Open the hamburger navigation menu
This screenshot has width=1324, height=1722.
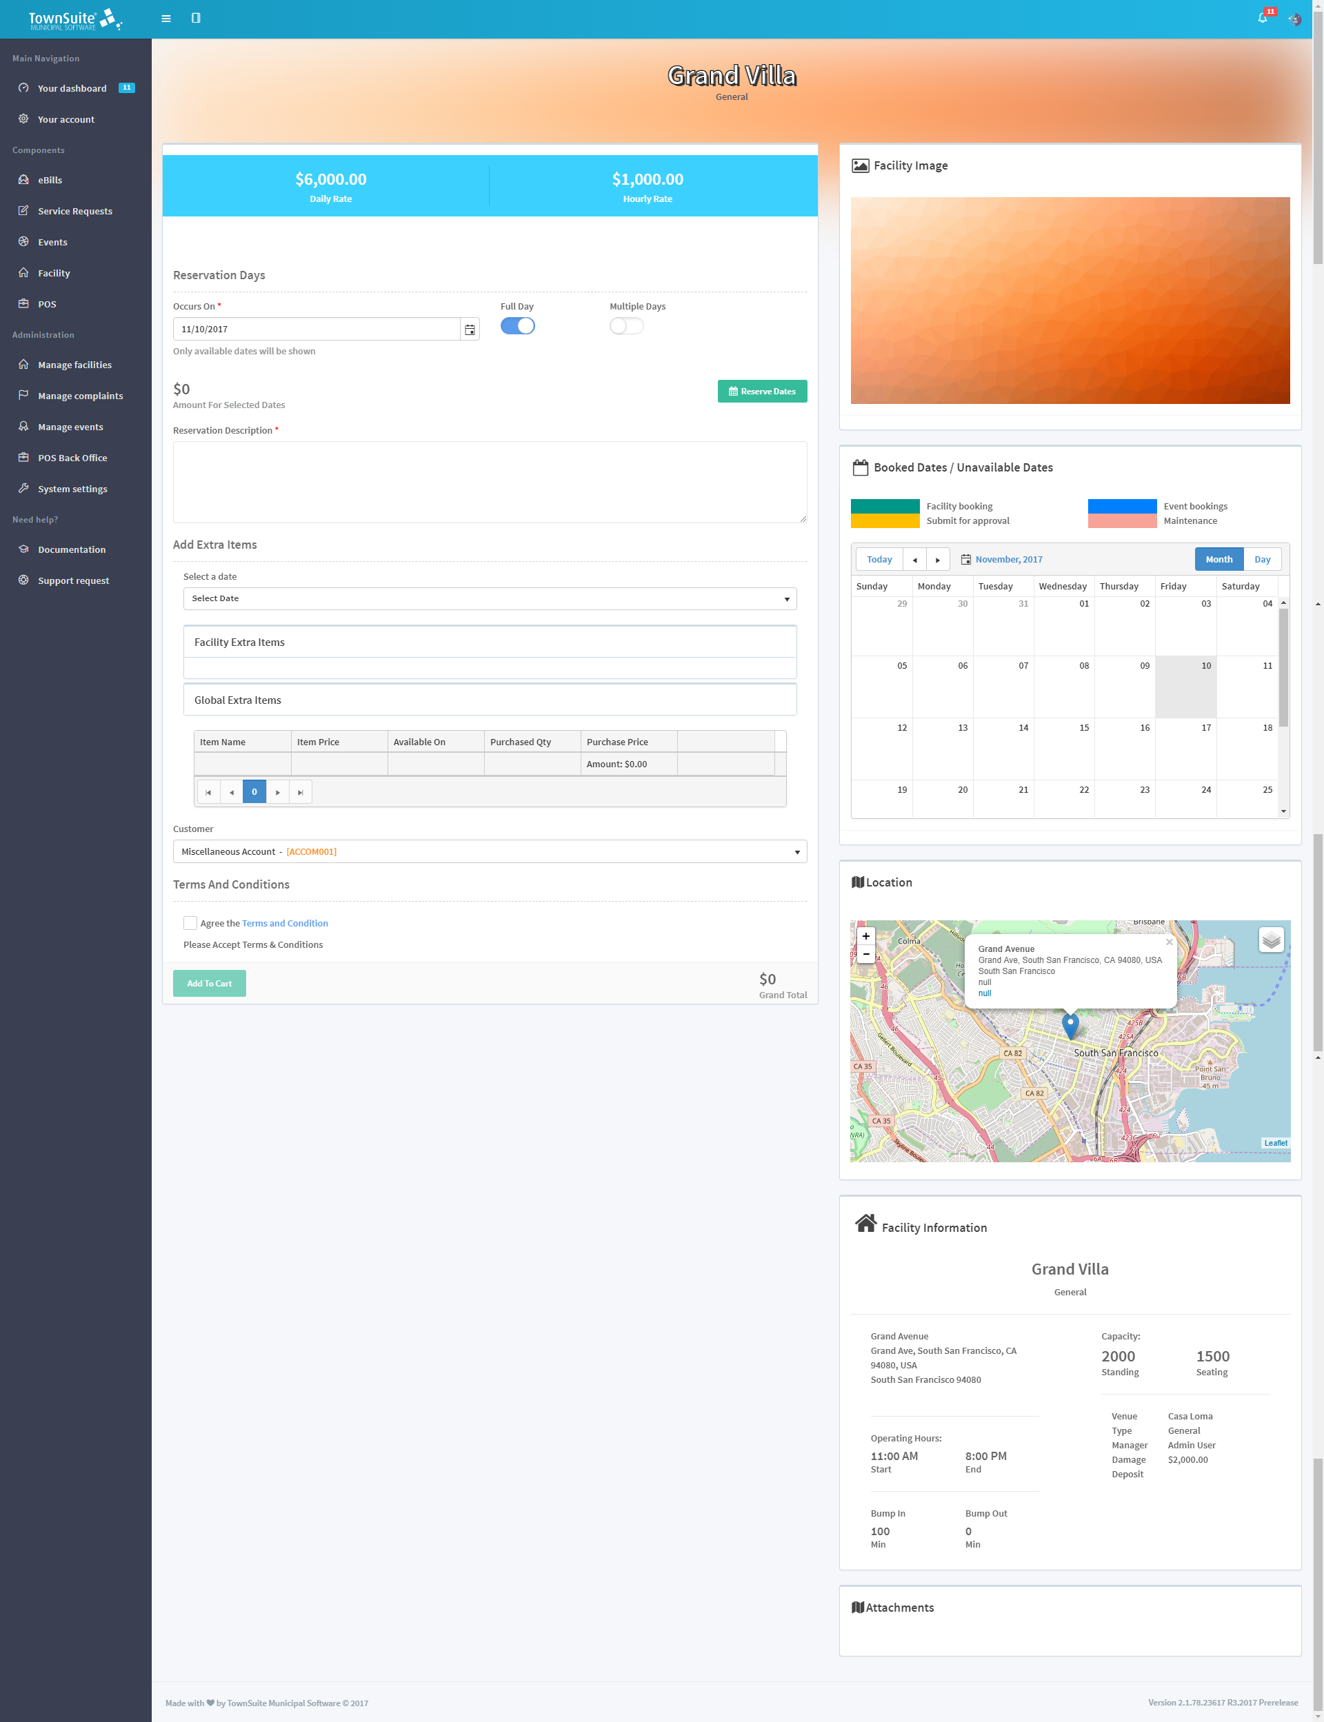coord(165,18)
